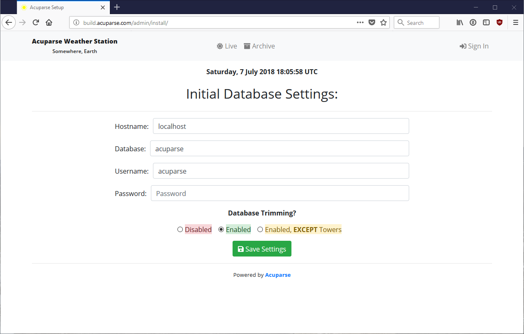Click the 'Somewhere, Earth' location text
524x334 pixels.
[75, 51]
